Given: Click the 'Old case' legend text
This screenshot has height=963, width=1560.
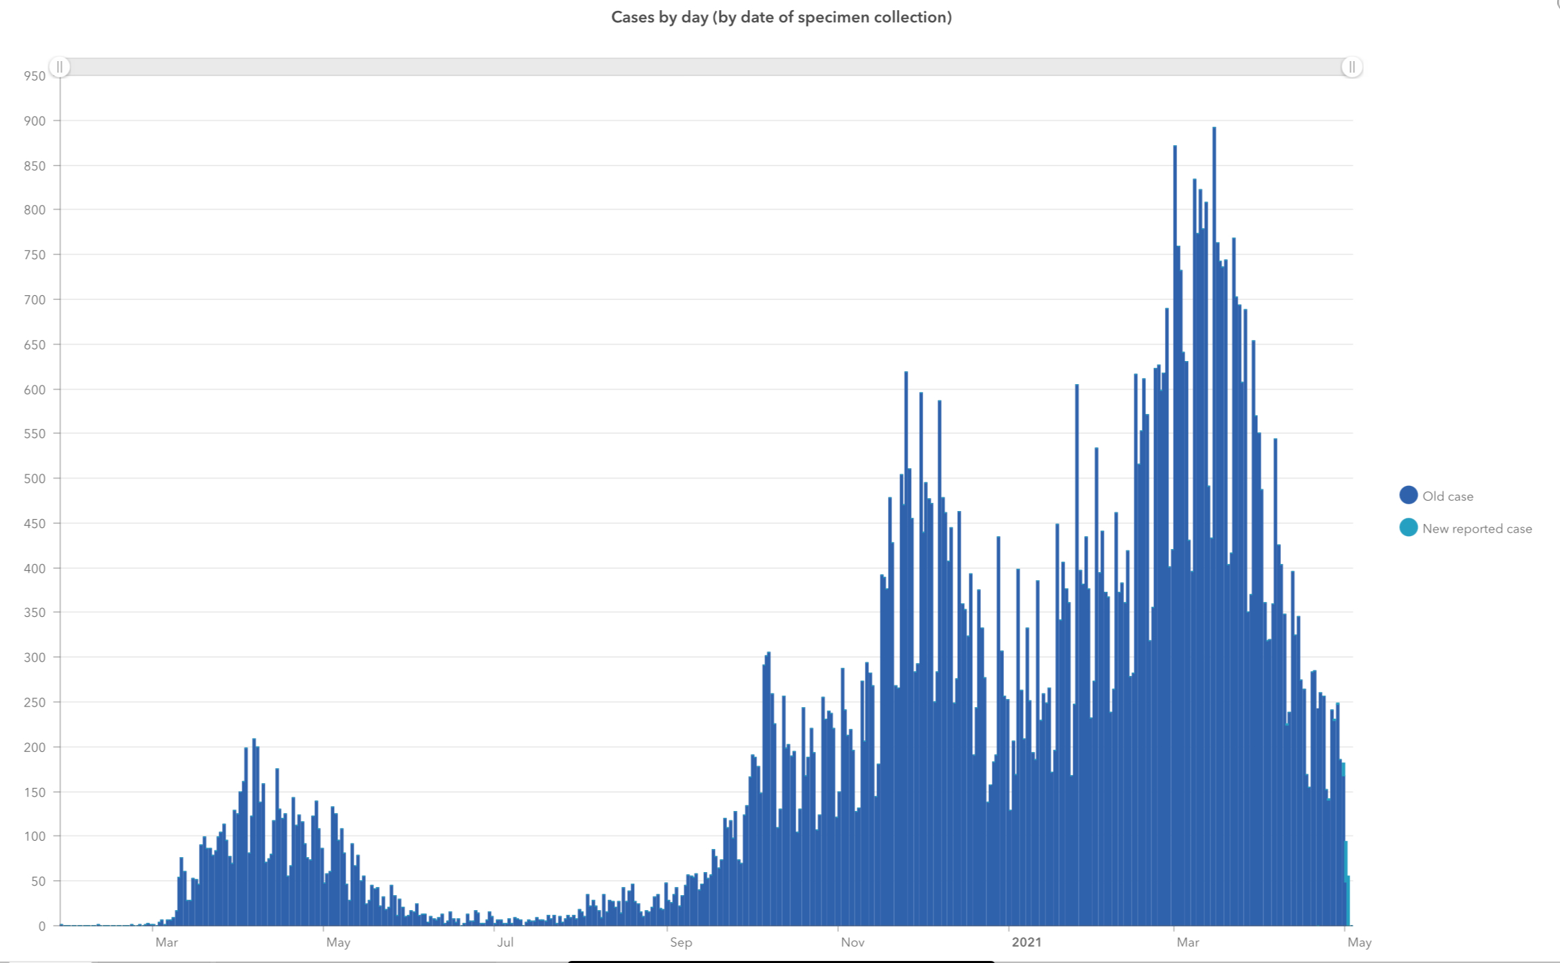Looking at the screenshot, I should tap(1447, 497).
